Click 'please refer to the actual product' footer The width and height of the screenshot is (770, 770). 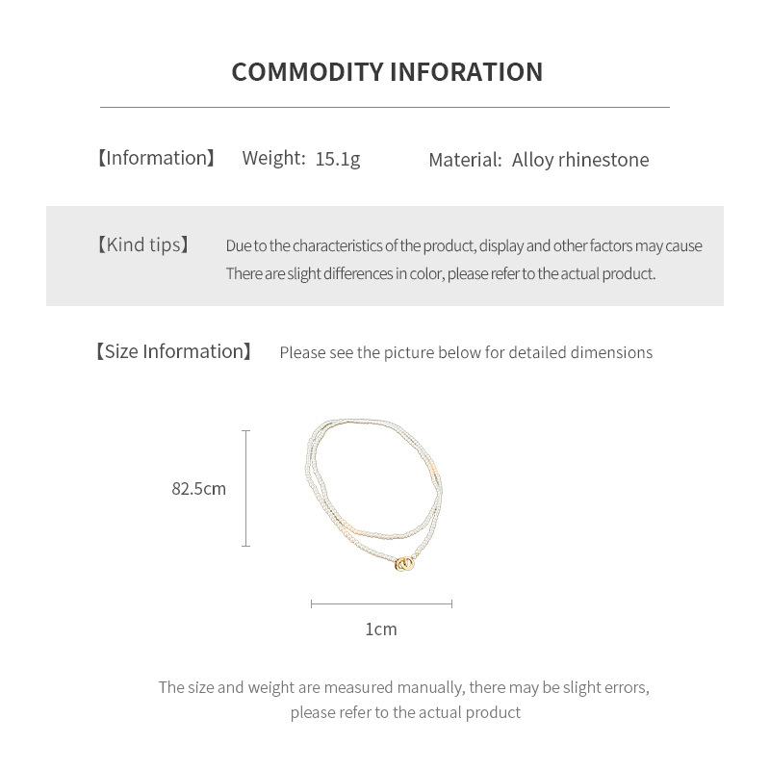coord(405,712)
